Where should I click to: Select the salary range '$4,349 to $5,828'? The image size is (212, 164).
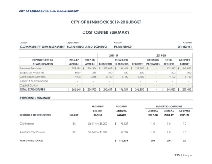point(98,132)
